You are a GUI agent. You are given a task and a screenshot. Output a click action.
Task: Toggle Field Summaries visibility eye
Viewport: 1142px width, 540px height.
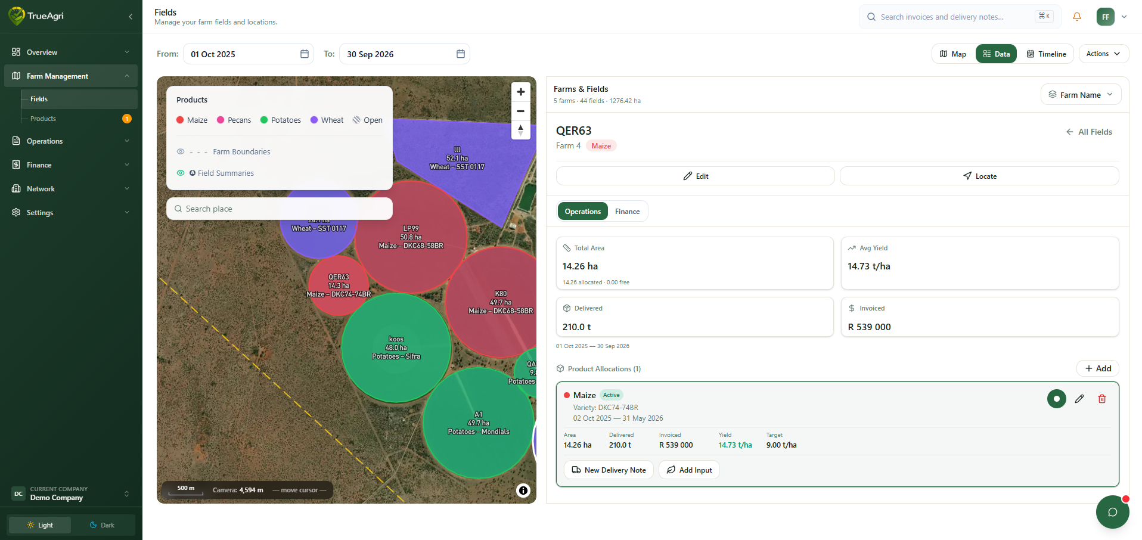pyautogui.click(x=181, y=173)
